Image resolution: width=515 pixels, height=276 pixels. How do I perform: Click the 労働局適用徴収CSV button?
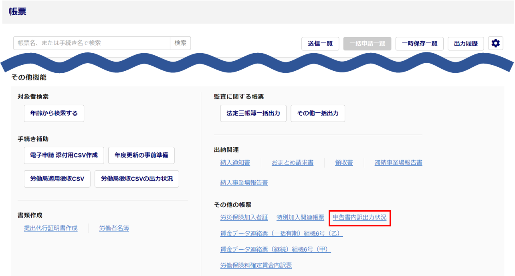[57, 179]
